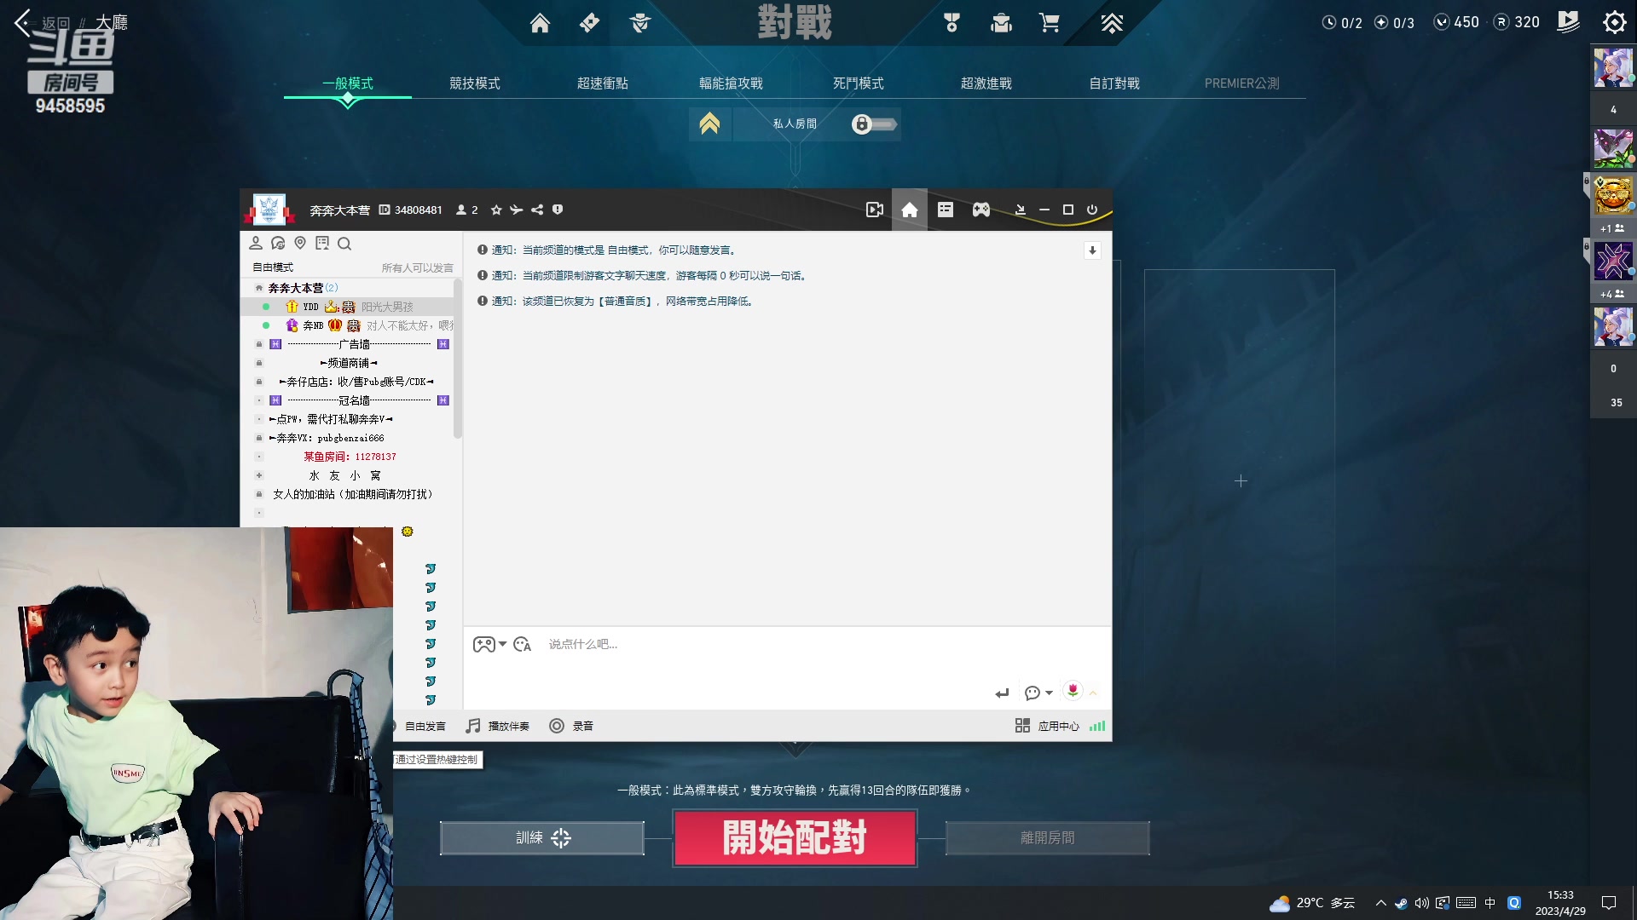Click the download arrow icon in chat header
The image size is (1637, 920).
(1021, 210)
